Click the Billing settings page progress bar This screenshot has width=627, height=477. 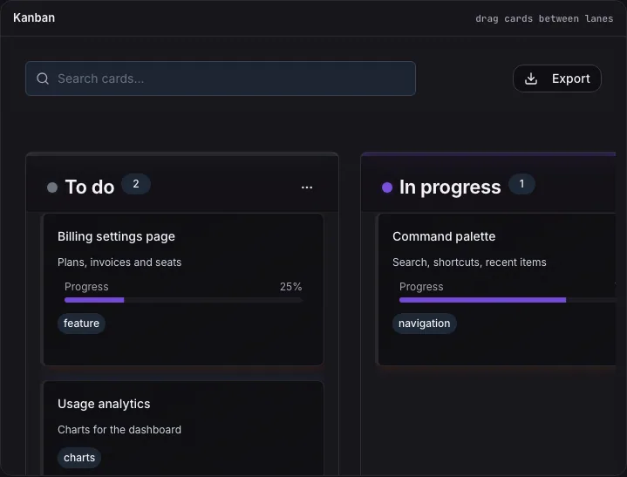click(x=183, y=300)
